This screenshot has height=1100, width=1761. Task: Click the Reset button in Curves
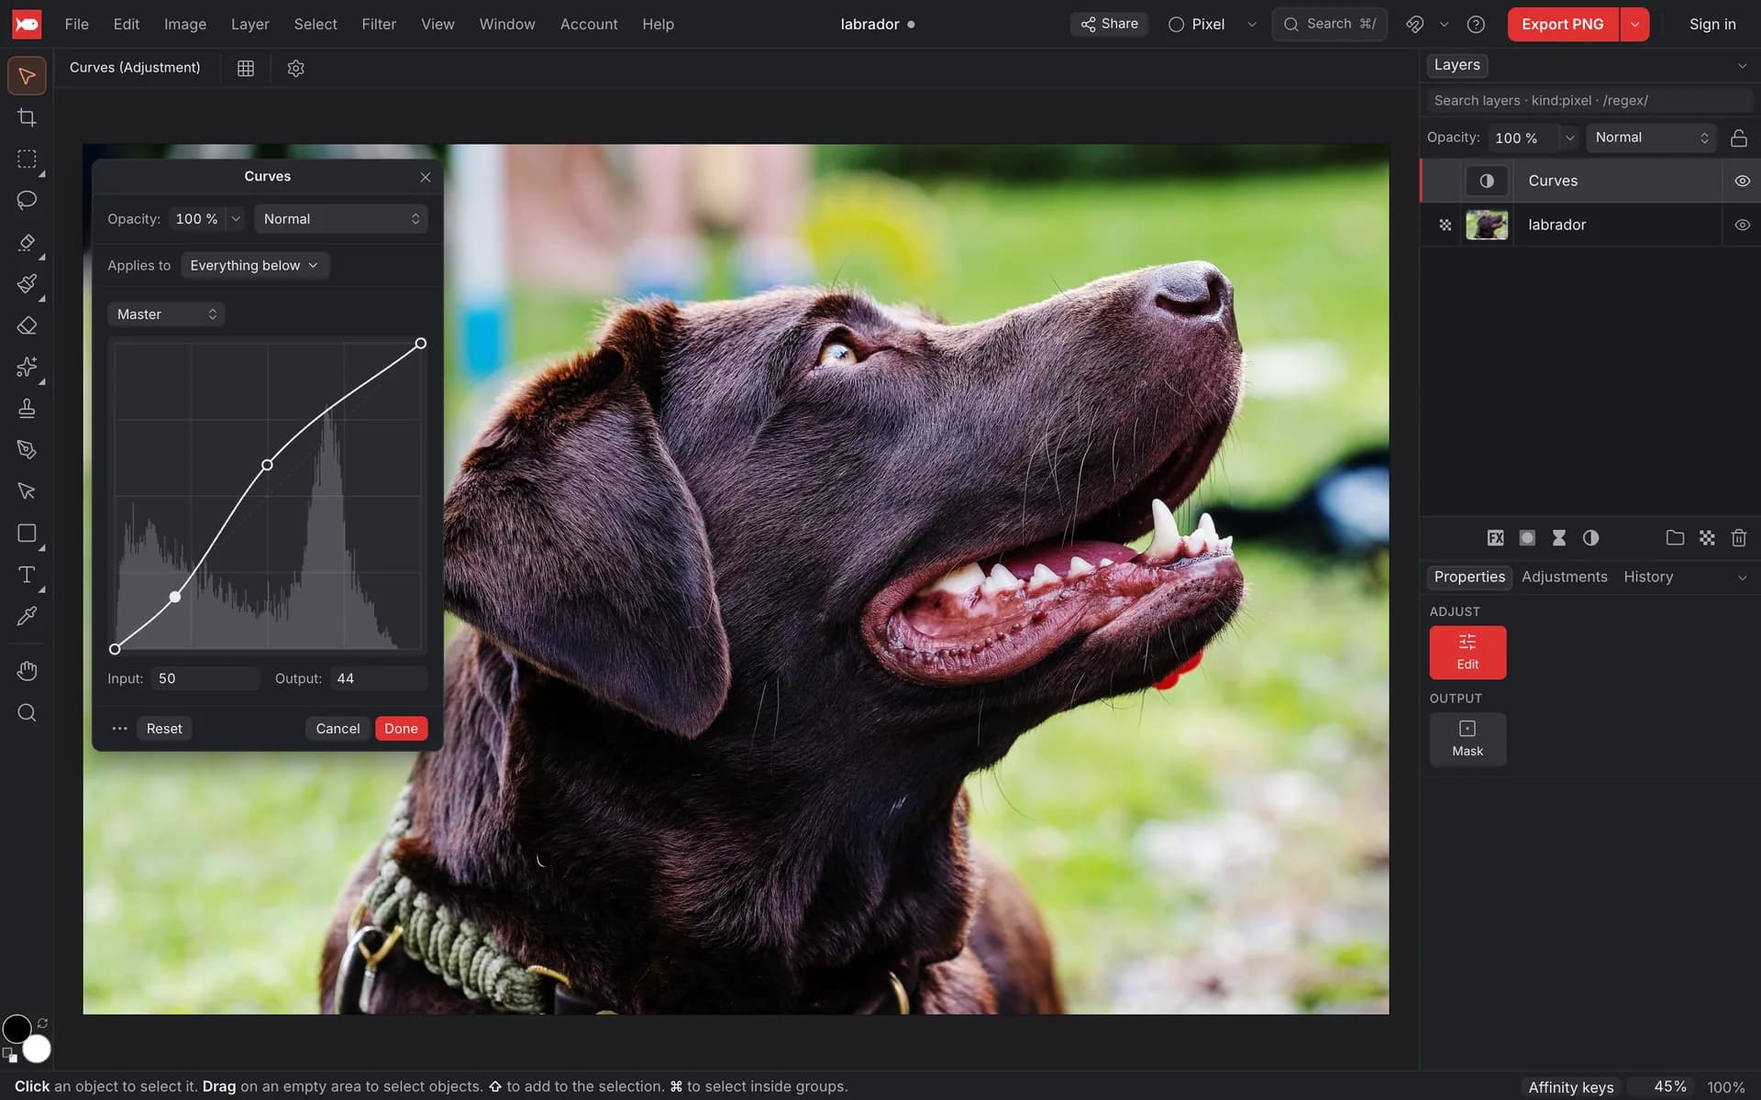[164, 729]
